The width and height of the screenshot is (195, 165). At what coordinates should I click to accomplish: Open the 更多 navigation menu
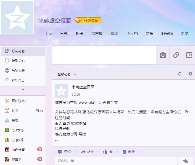[185, 34]
